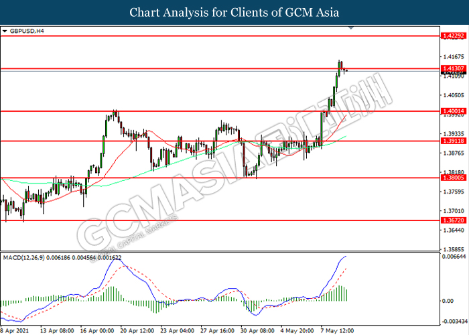Click the 0.00 MACD zero level value
469x335 pixels.
pyautogui.click(x=448, y=301)
